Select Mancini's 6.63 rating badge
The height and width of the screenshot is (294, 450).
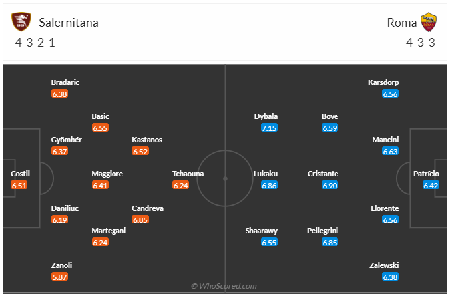[391, 152]
